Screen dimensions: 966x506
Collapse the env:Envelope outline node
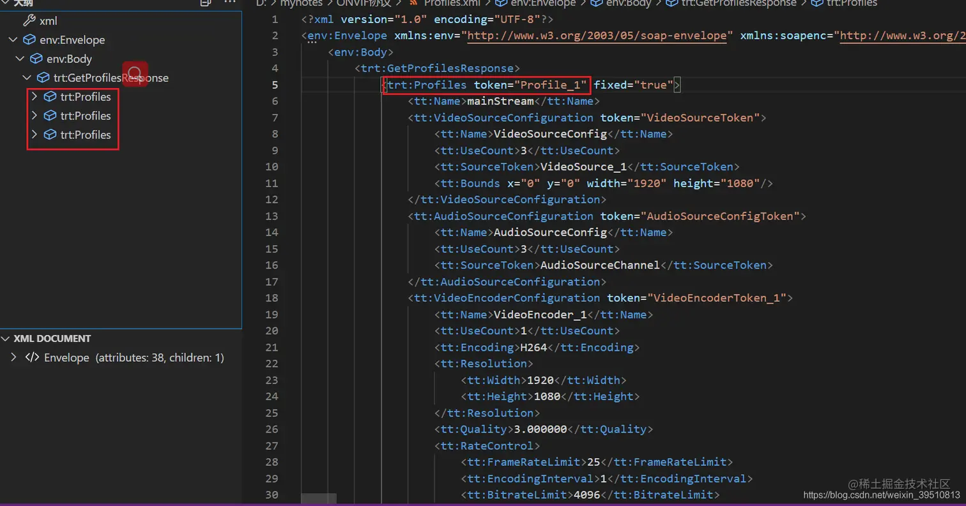click(x=13, y=40)
